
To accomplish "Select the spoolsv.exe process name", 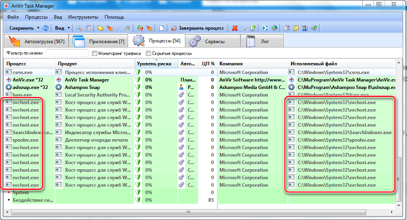I will (25, 140).
